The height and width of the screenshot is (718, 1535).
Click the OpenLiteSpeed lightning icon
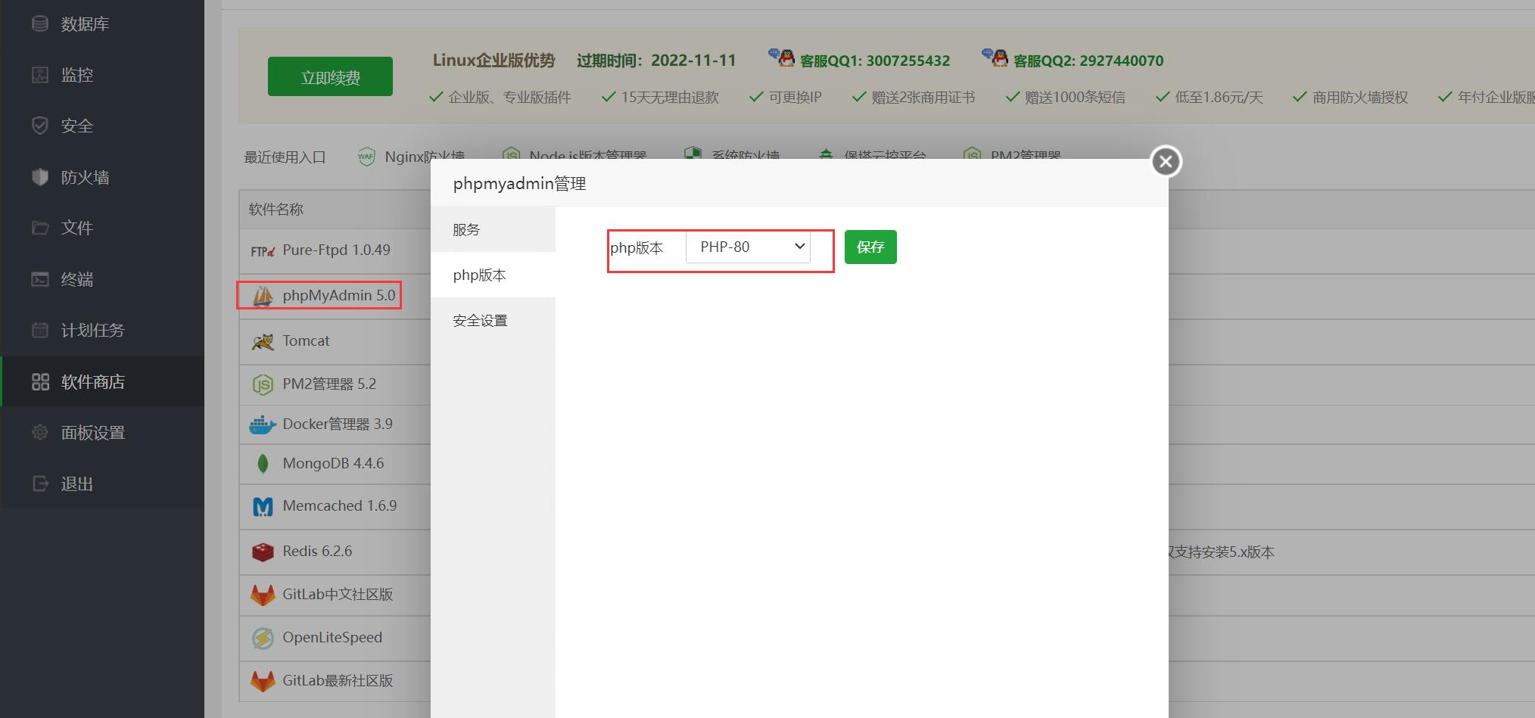[x=263, y=639]
